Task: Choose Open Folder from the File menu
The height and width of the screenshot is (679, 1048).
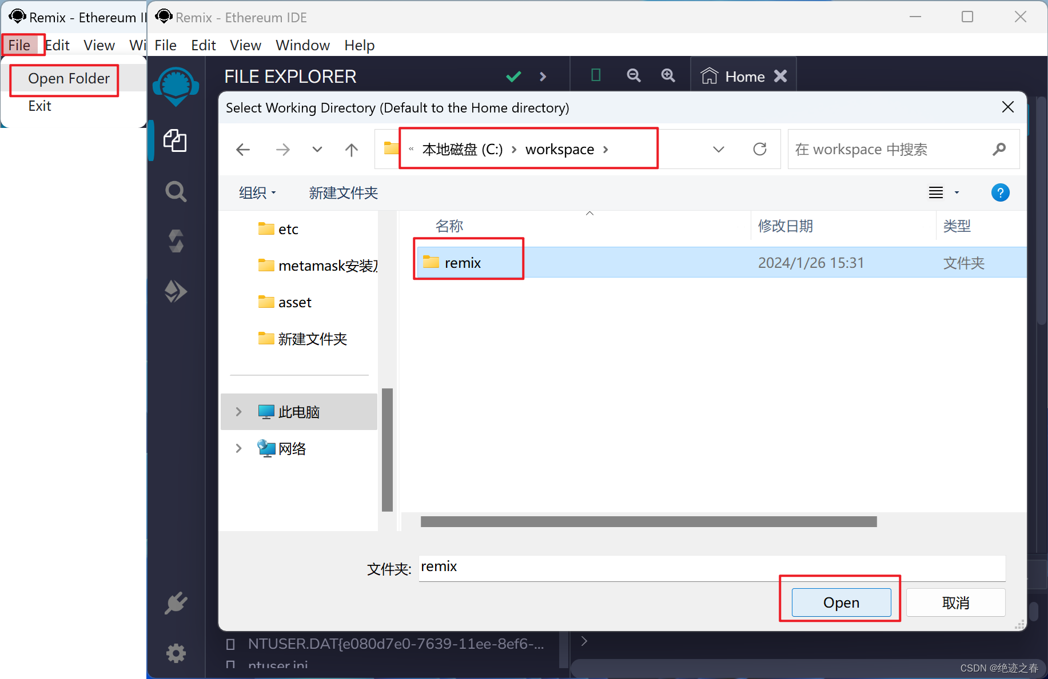Action: pyautogui.click(x=69, y=78)
